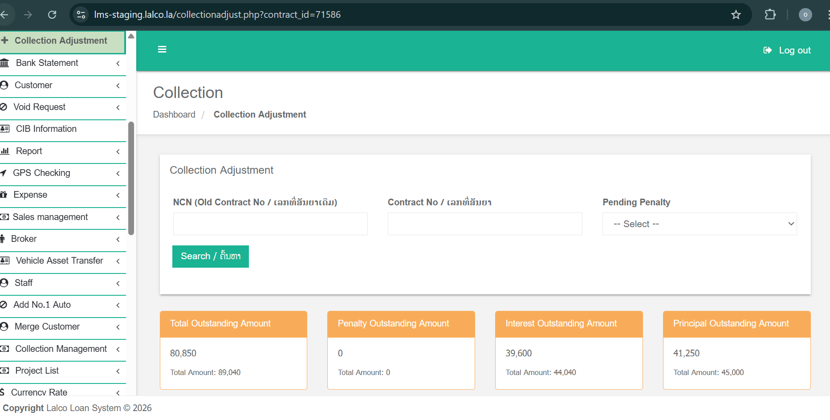Click the hamburger menu icon in header
This screenshot has height=420, width=830.
pyautogui.click(x=162, y=49)
